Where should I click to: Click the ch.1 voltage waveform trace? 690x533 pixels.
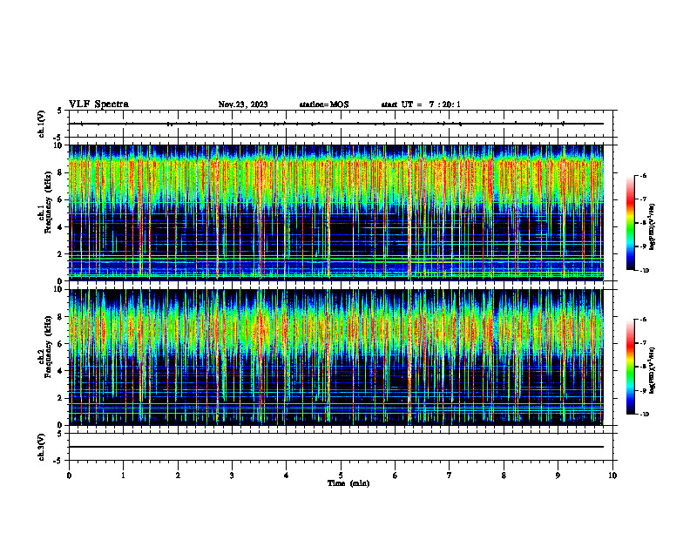click(x=336, y=124)
